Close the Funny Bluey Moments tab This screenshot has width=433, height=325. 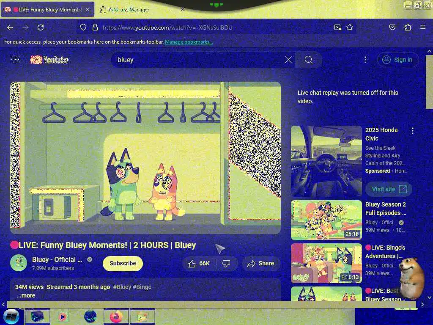point(88,9)
